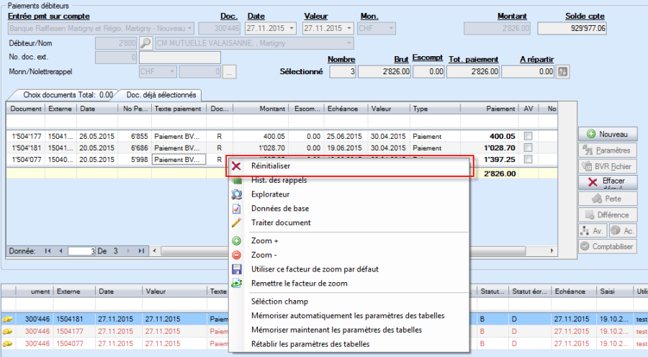
Task: Click the record number field in navigator
Action: click(81, 250)
